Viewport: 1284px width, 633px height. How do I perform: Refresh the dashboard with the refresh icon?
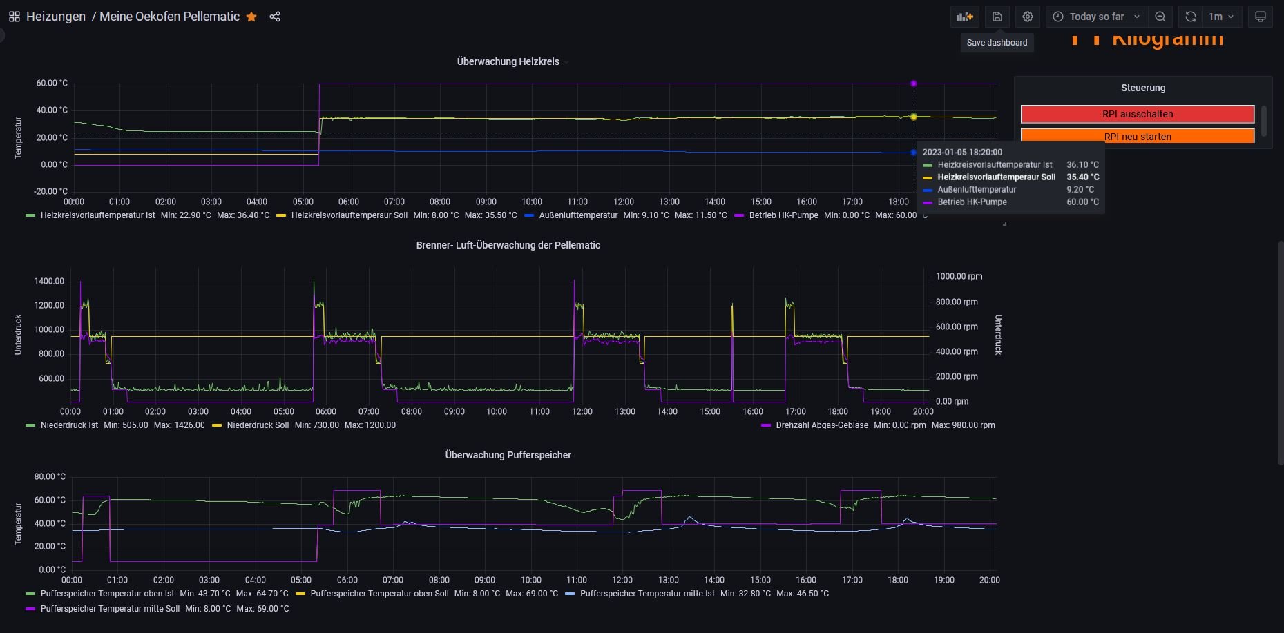tap(1190, 17)
